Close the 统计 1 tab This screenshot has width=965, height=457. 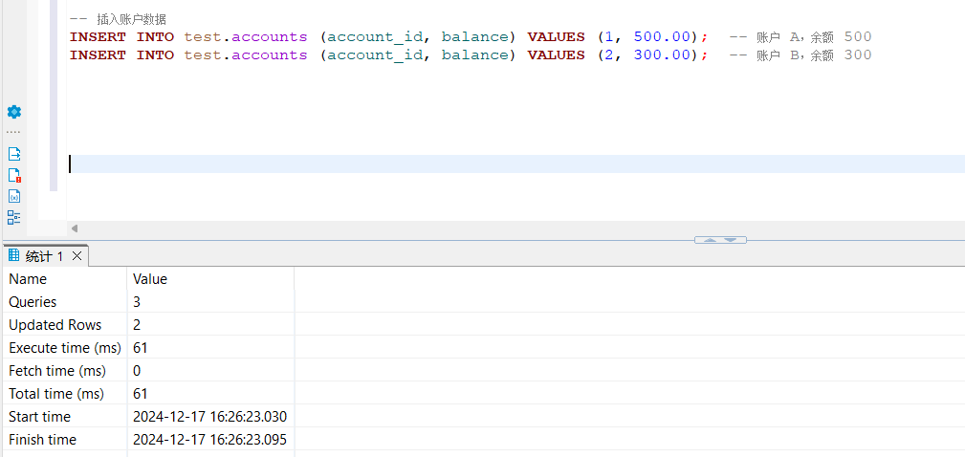(x=77, y=256)
